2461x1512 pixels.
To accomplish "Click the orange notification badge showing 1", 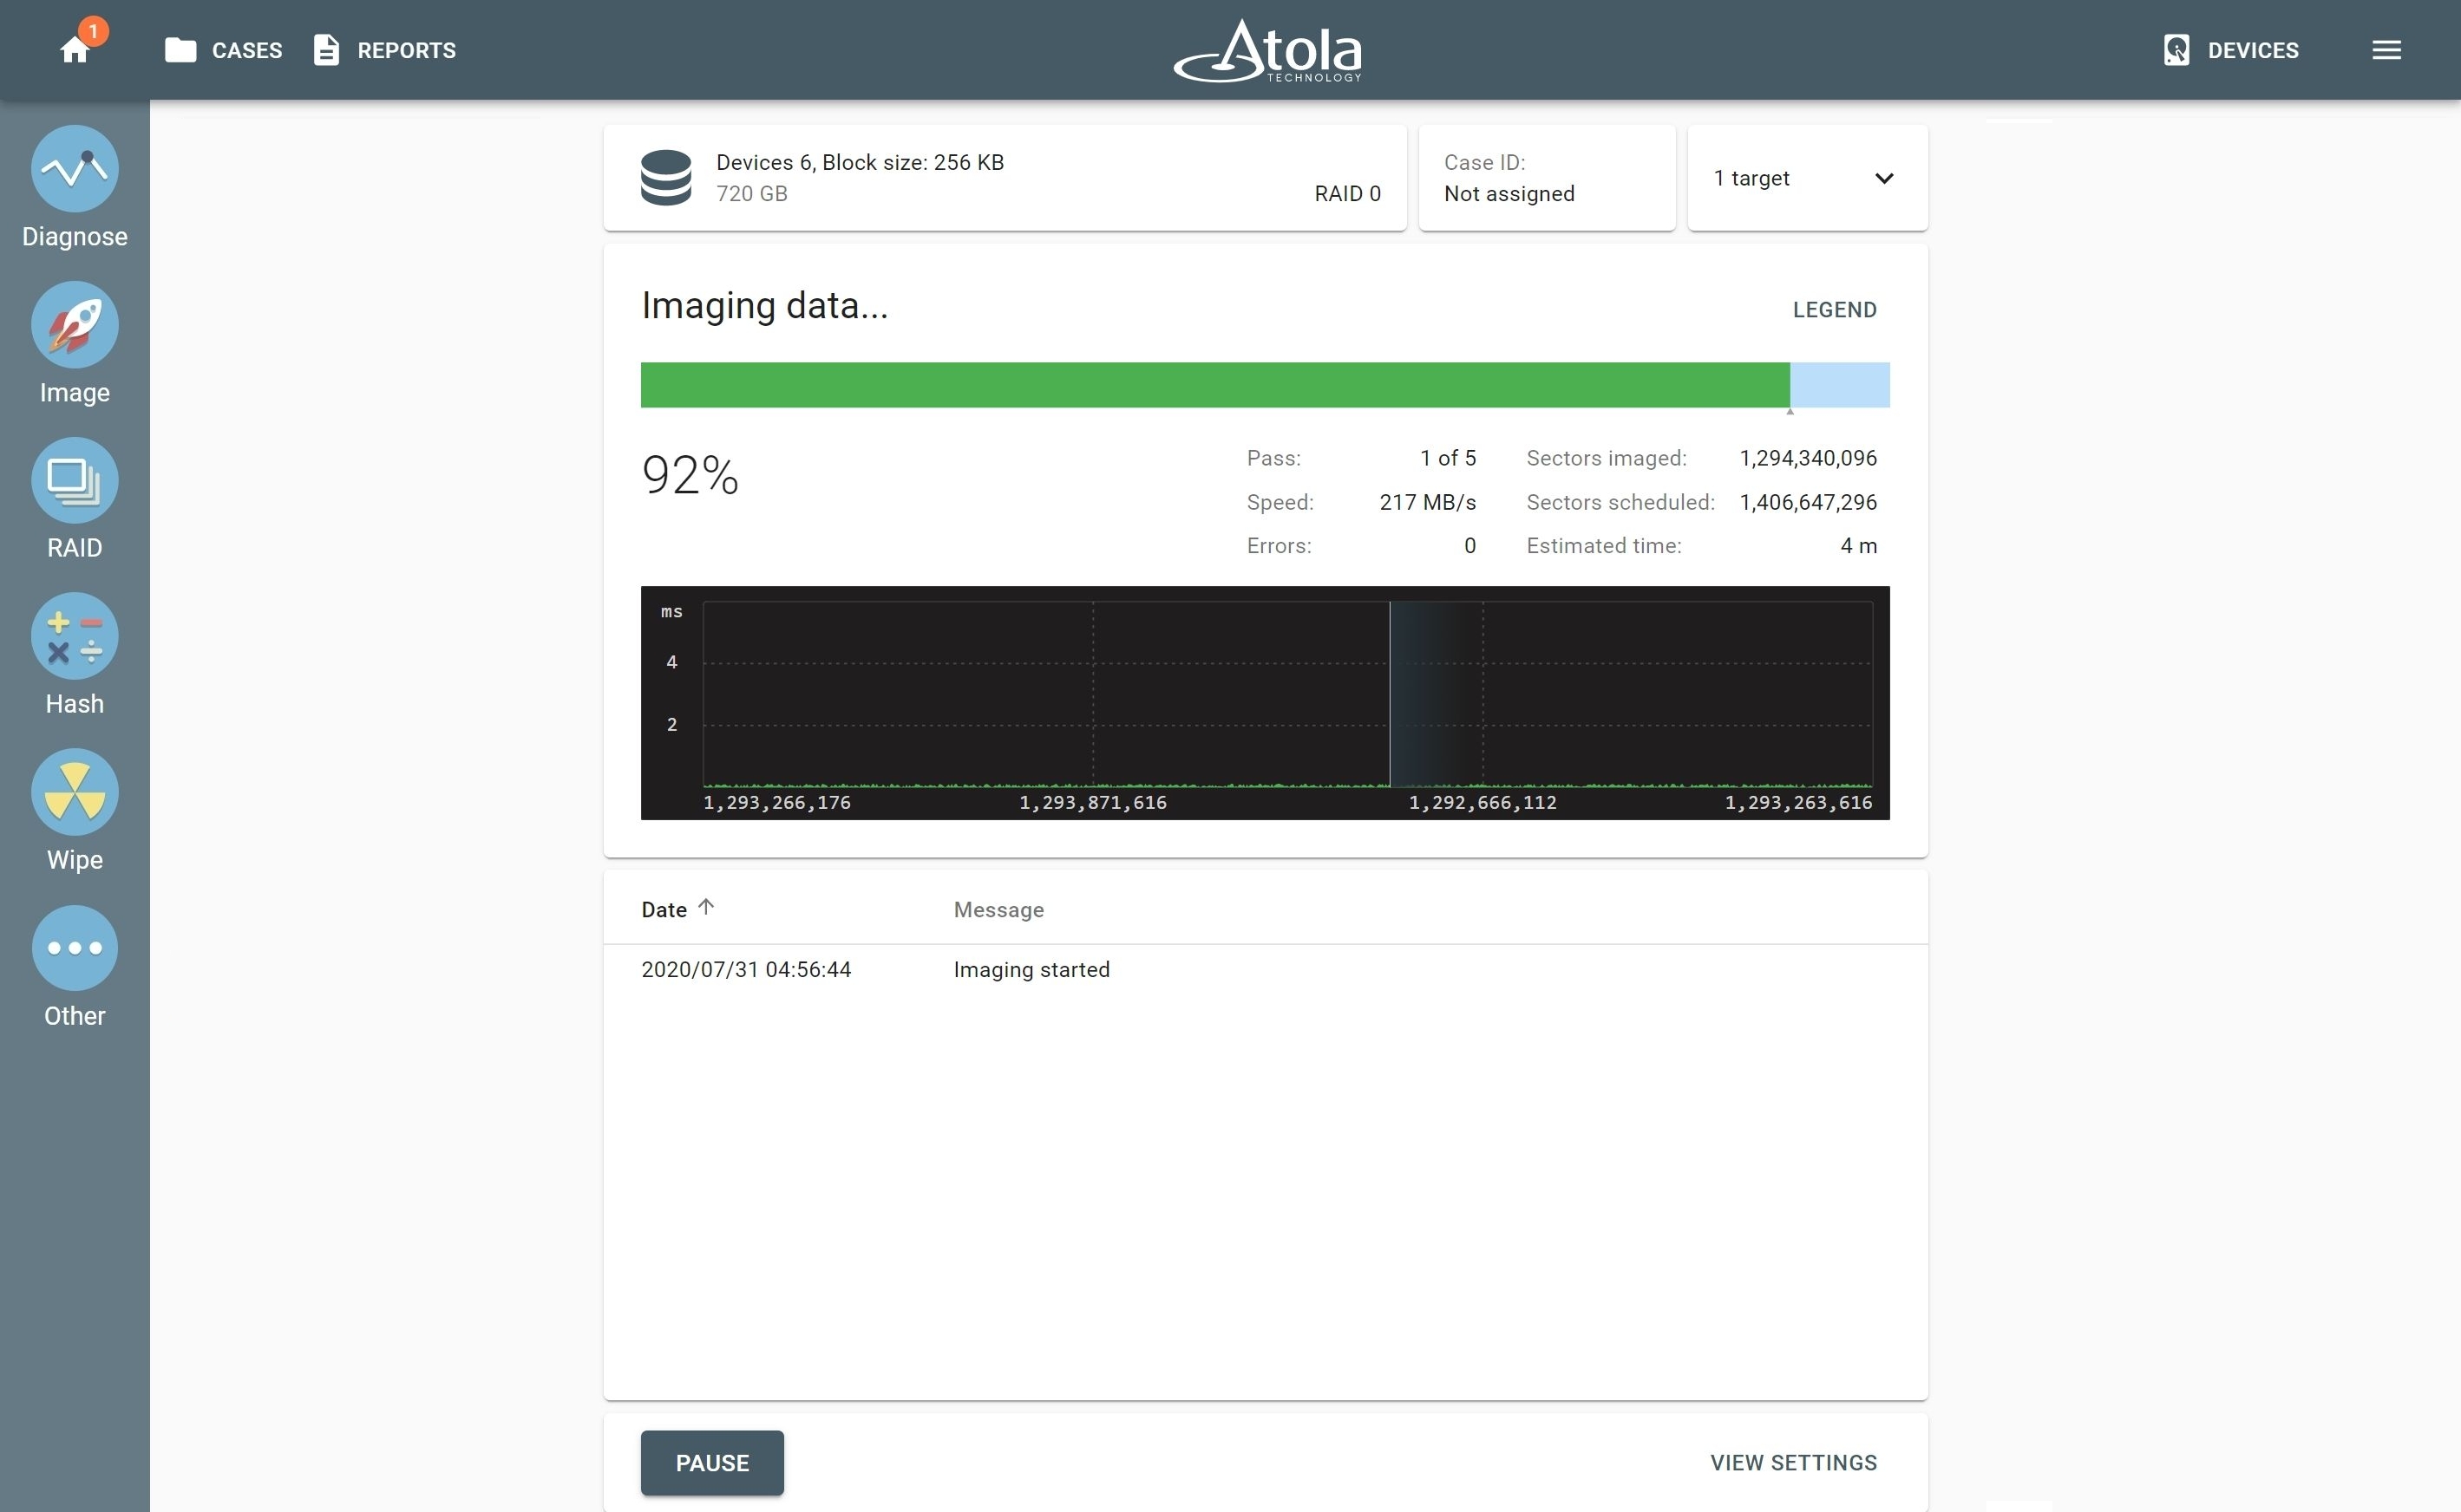I will pyautogui.click(x=93, y=31).
